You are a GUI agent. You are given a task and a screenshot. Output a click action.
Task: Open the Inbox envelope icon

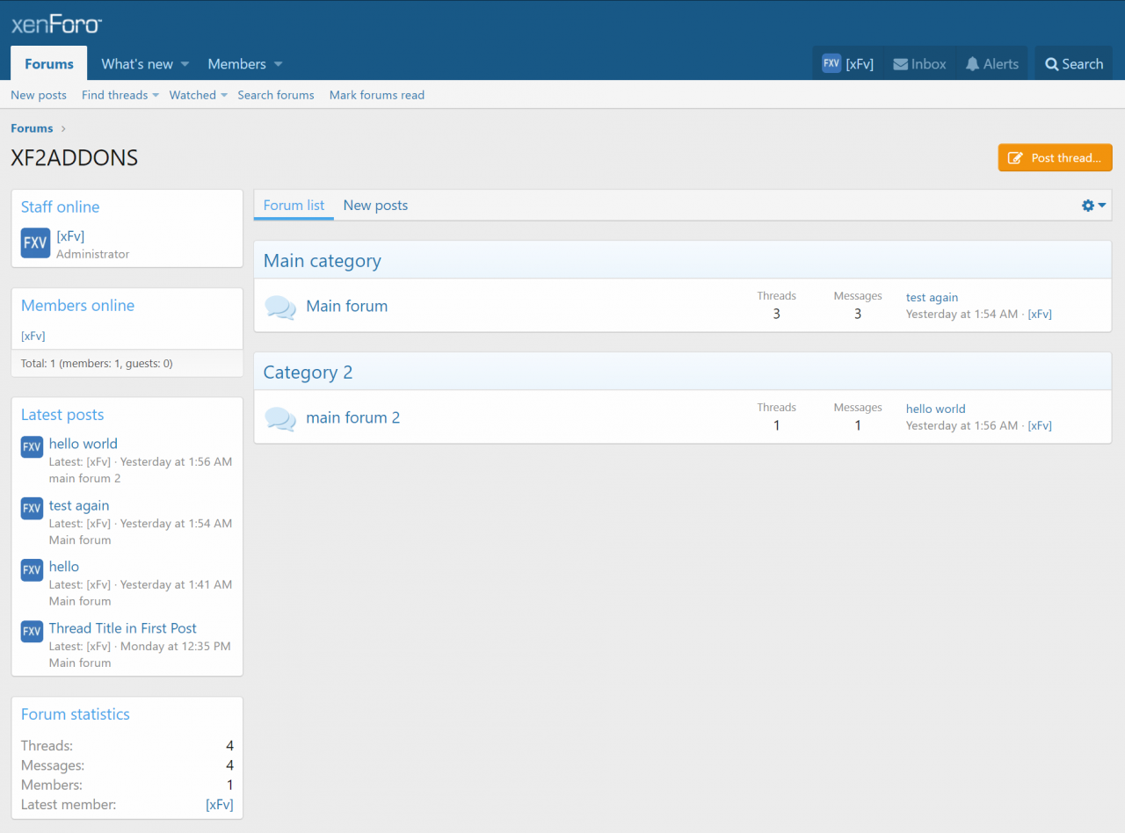(900, 64)
